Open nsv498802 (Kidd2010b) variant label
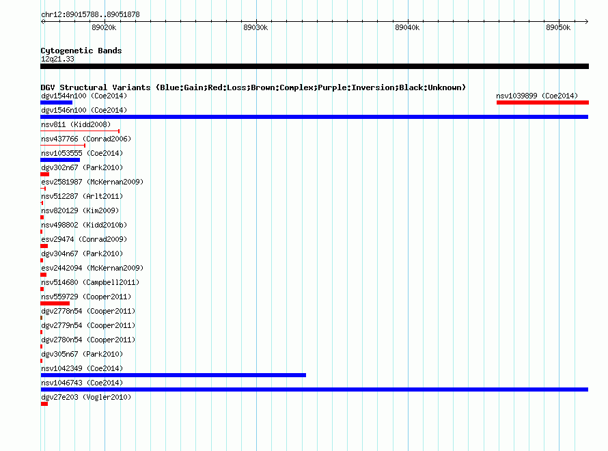608x451 pixels. tap(84, 225)
